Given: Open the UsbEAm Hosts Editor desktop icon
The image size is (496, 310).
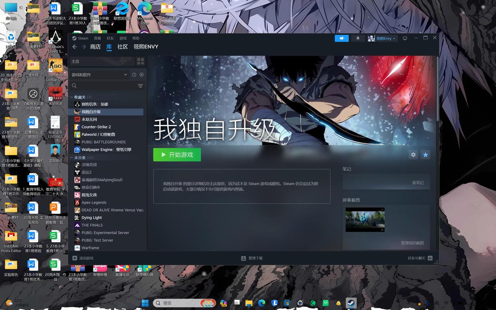Looking at the screenshot, I should coord(11,242).
